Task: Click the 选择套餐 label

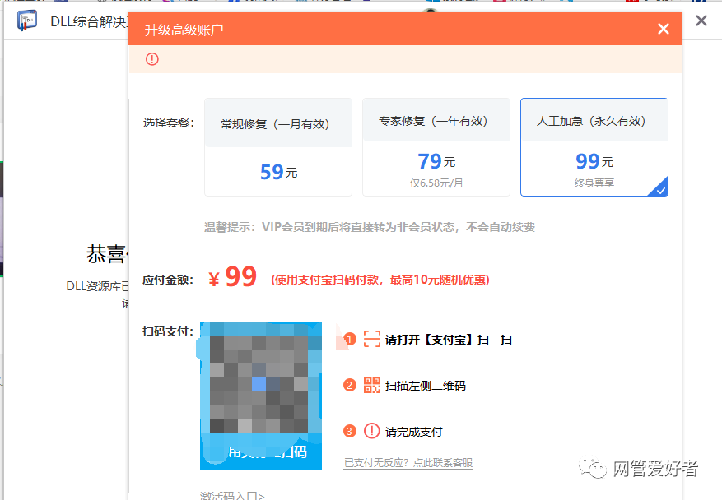Action: coord(169,123)
